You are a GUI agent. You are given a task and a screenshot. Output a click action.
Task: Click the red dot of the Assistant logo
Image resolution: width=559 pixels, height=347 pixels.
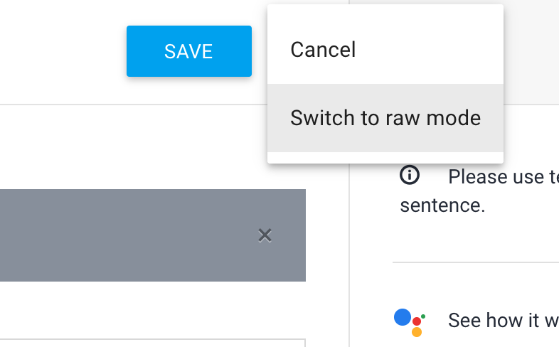pyautogui.click(x=417, y=321)
